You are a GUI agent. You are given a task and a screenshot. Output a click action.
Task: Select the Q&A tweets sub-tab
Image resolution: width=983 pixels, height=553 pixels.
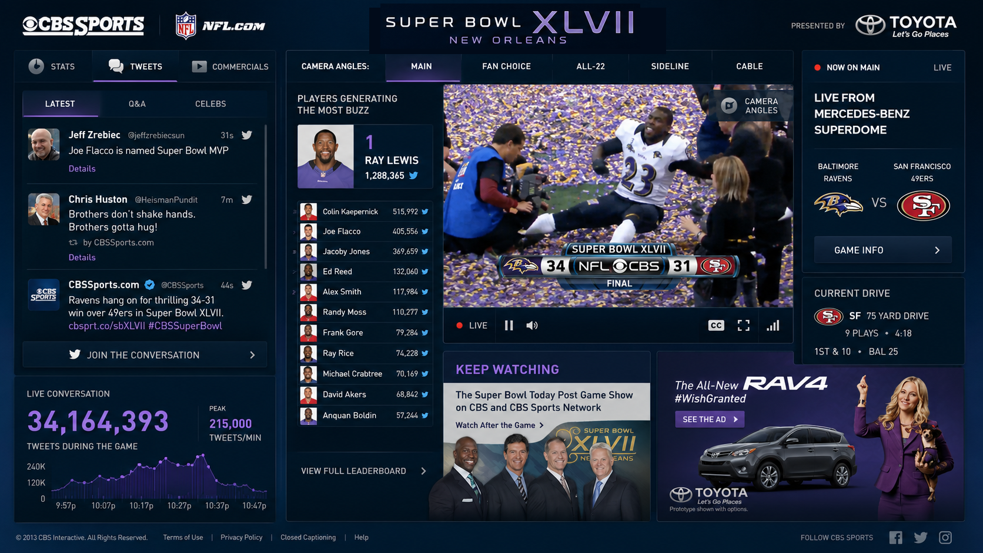point(137,103)
